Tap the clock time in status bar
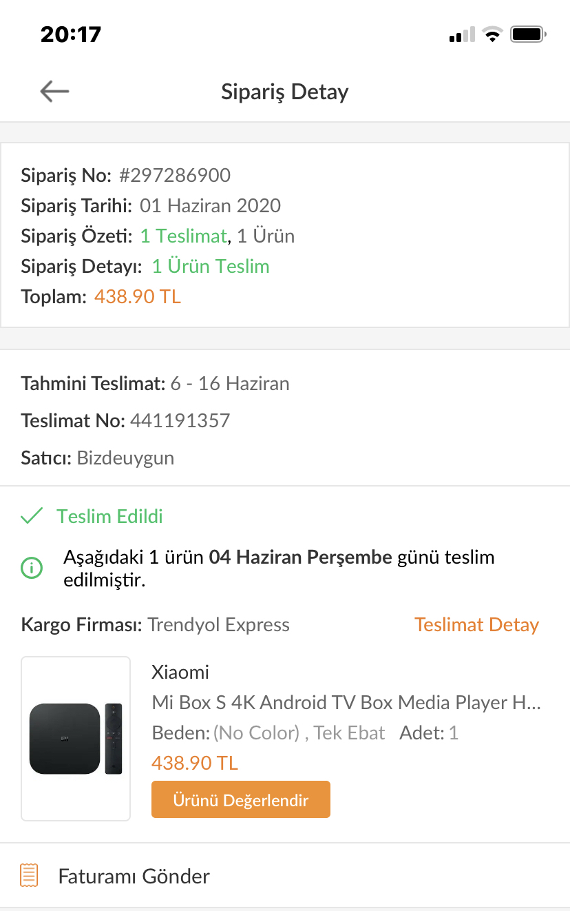Viewport: 570px width, 911px height. [71, 34]
